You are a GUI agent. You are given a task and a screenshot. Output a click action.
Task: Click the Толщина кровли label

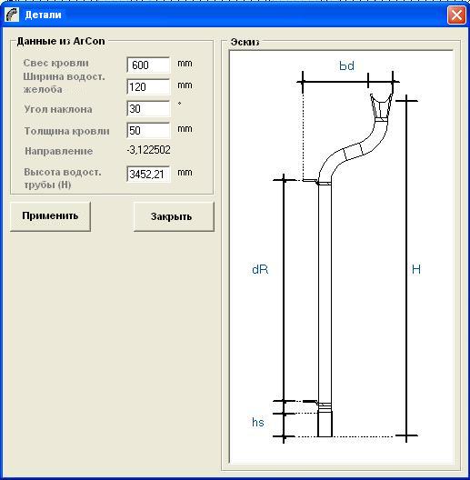coord(66,131)
